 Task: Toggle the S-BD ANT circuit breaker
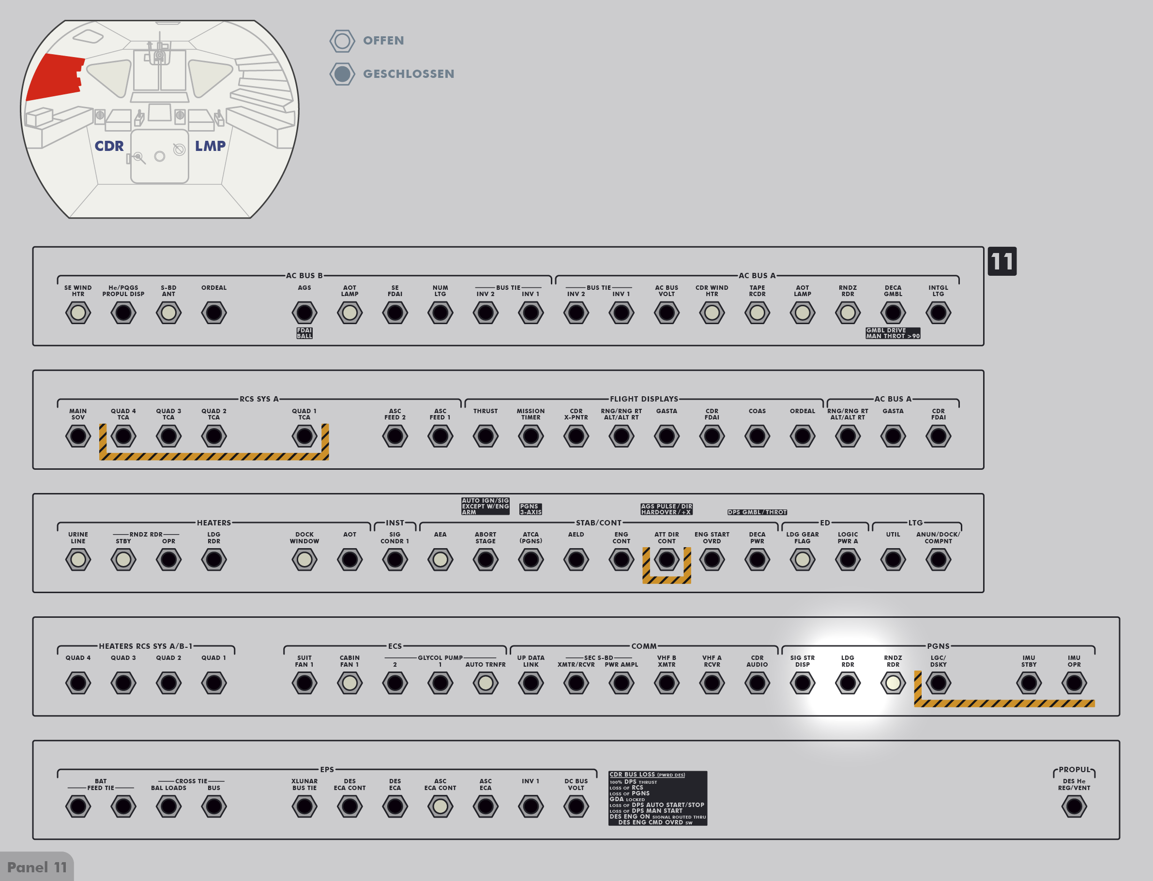click(168, 313)
